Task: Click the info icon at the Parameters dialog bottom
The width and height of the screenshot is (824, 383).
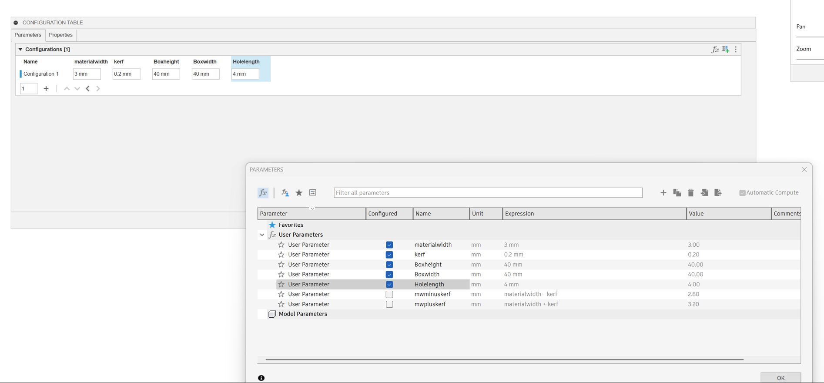Action: (261, 378)
